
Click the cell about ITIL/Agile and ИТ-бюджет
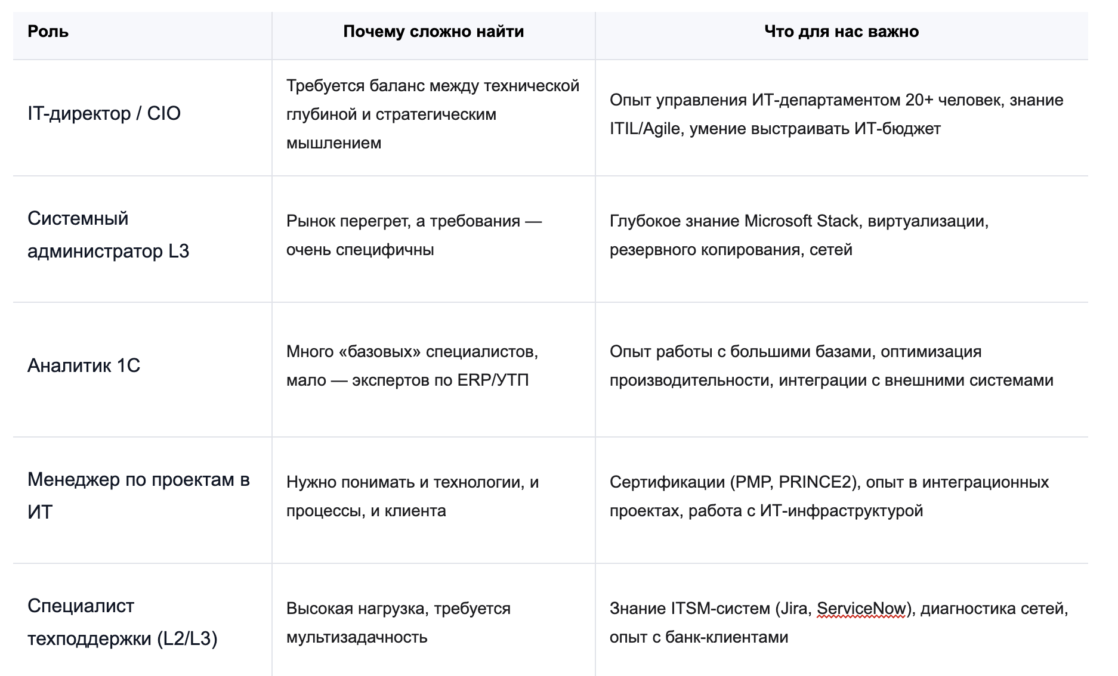click(836, 114)
